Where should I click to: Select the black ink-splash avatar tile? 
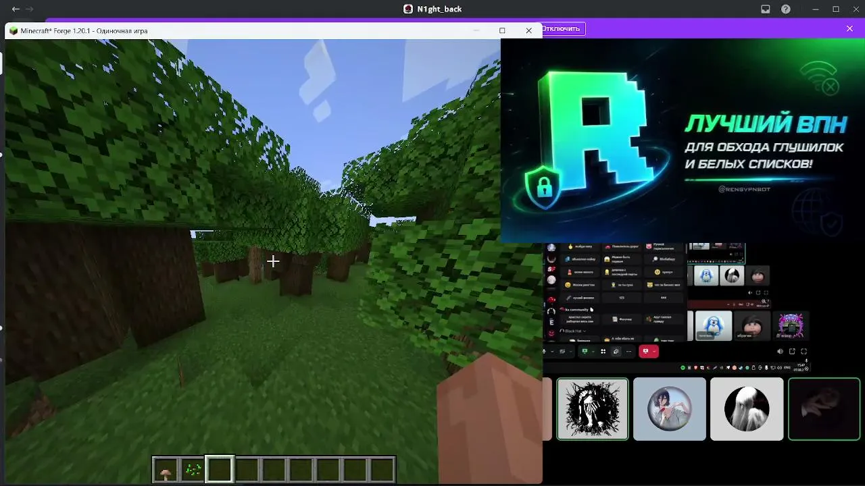pyautogui.click(x=593, y=409)
